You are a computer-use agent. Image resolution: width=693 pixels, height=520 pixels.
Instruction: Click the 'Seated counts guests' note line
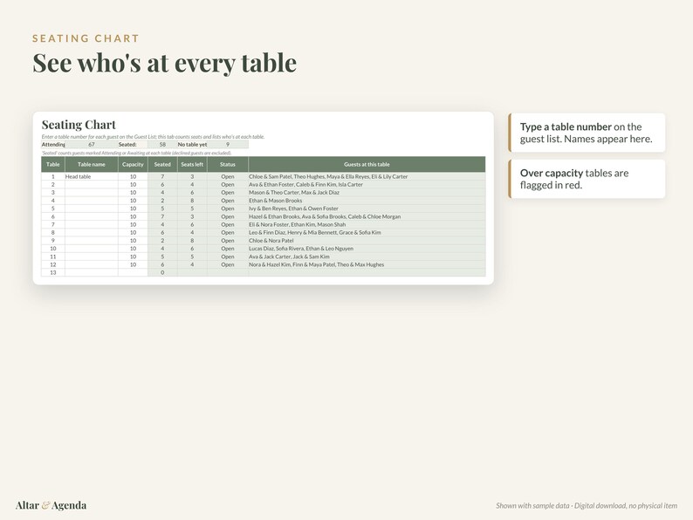pos(136,153)
